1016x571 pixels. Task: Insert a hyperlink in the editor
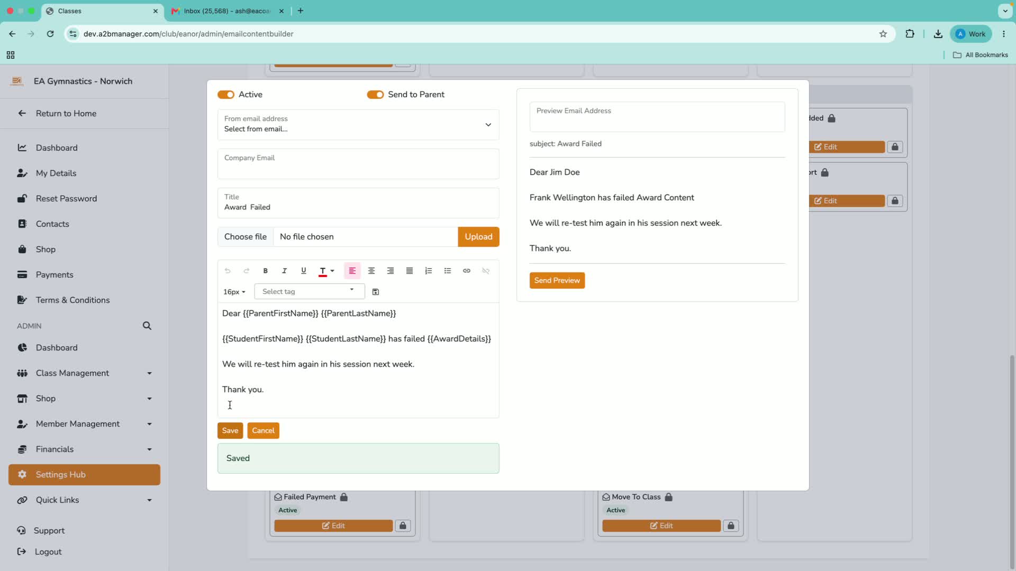(x=466, y=271)
